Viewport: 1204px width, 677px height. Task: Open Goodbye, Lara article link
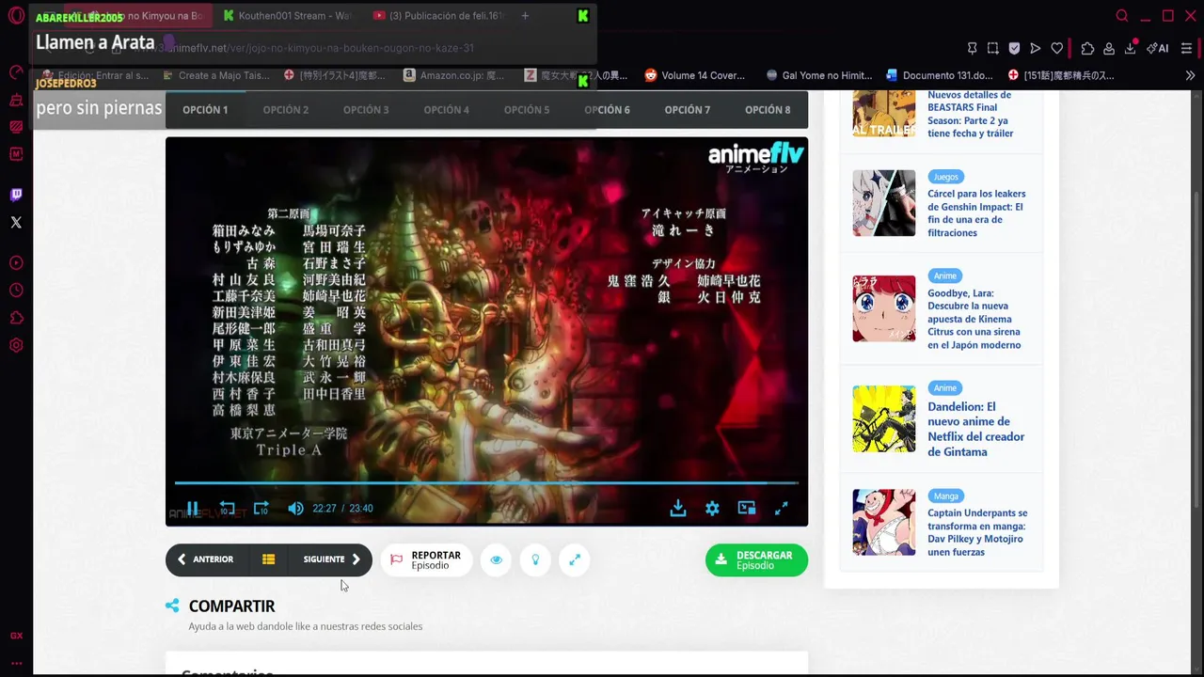(974, 319)
